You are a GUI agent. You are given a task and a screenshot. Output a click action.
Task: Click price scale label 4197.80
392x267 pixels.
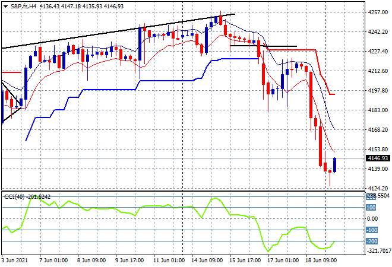click(x=378, y=90)
